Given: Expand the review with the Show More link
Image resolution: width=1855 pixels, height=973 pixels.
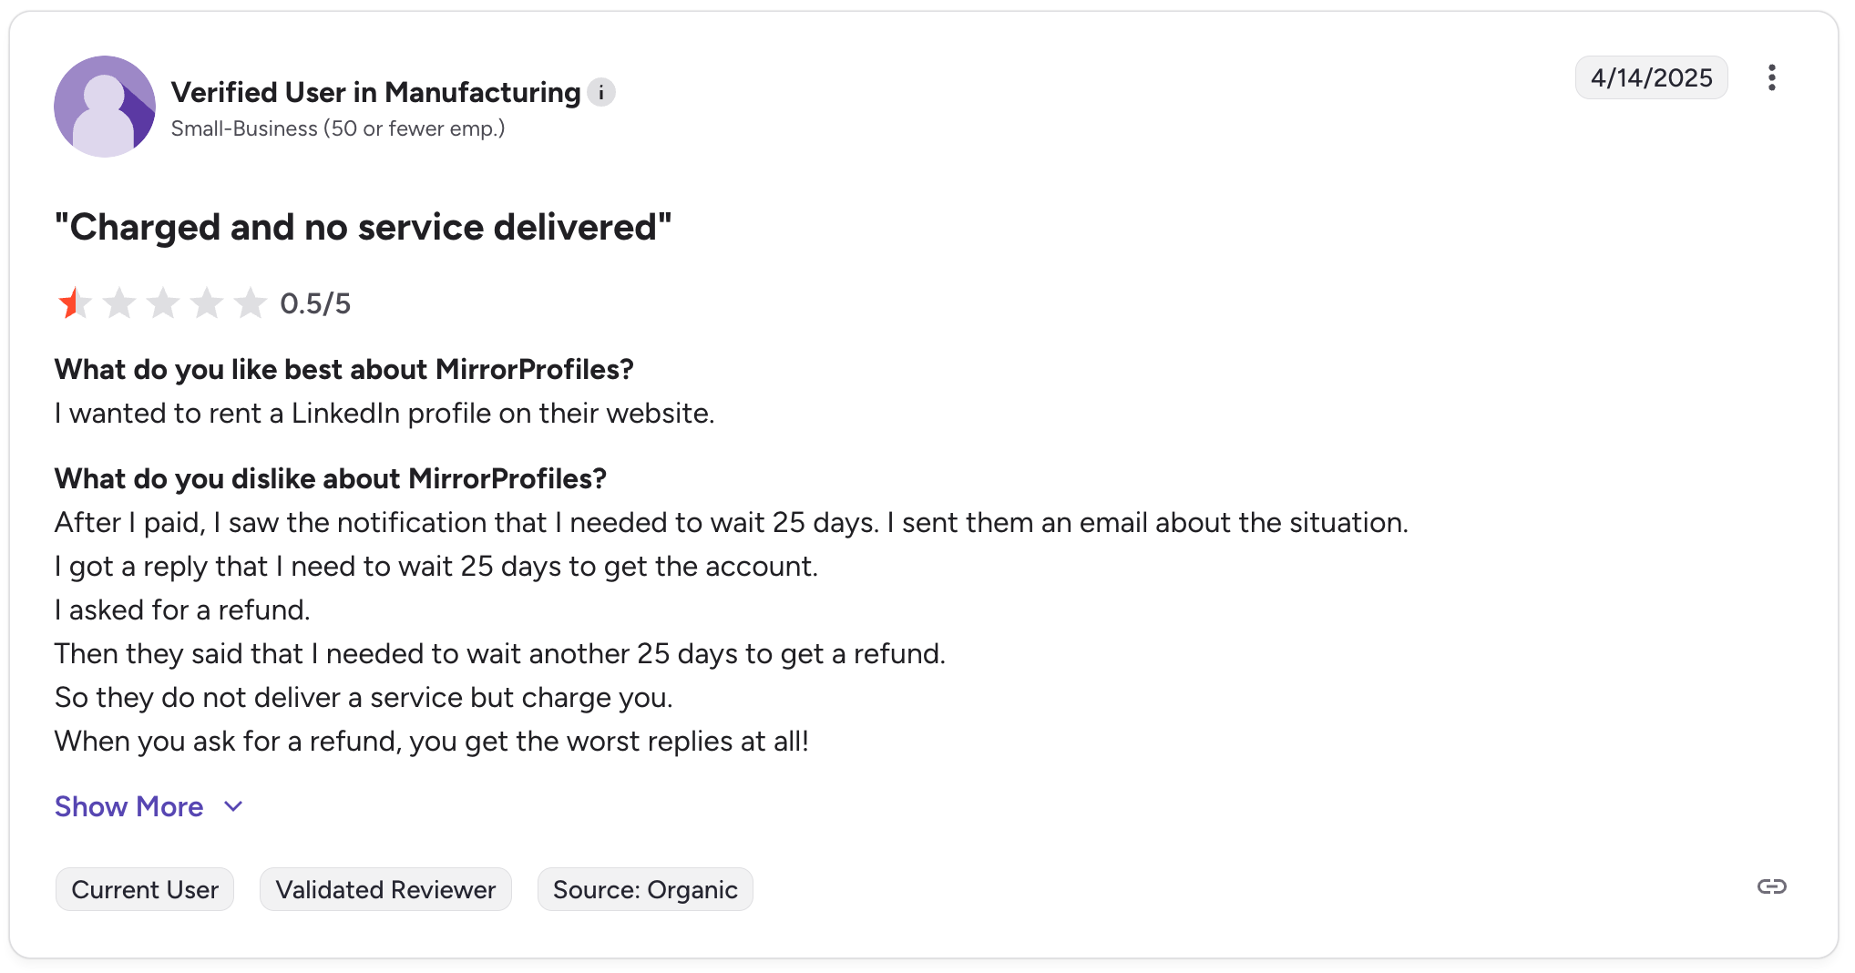Looking at the screenshot, I should click(128, 806).
